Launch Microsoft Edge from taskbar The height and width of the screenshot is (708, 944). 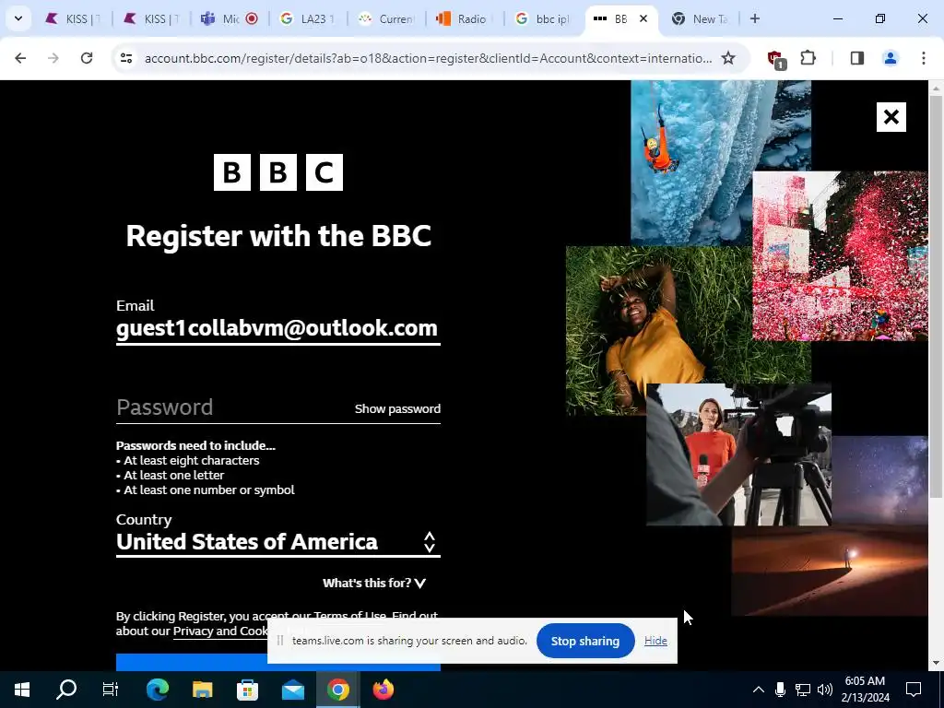point(157,690)
